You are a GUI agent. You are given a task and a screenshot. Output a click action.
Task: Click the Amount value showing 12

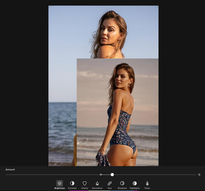tap(199, 175)
